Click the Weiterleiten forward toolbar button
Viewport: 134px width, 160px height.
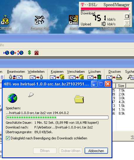pos(36,75)
